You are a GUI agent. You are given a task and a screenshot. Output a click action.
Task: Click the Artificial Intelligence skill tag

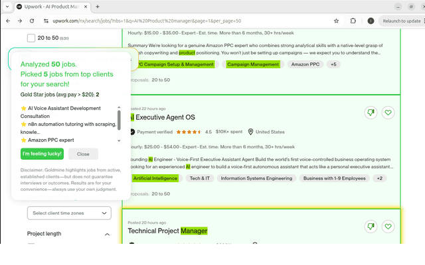click(155, 178)
